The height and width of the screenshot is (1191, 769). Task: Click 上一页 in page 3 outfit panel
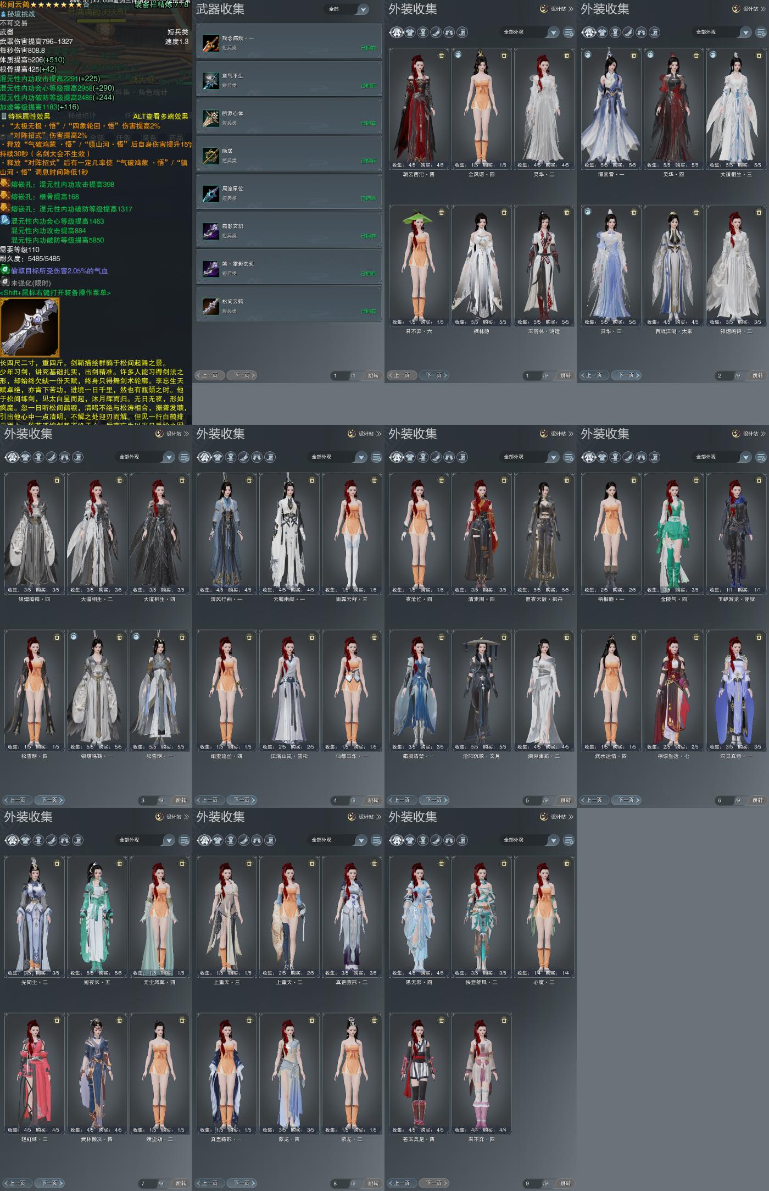(17, 800)
